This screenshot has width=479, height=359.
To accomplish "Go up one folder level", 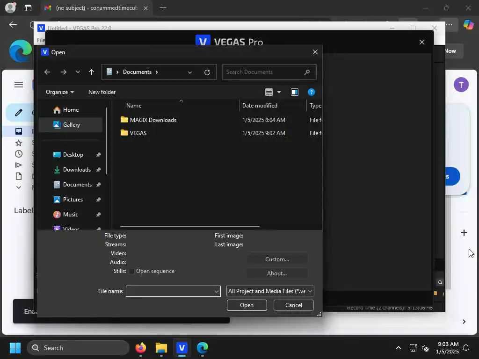I will point(91,72).
